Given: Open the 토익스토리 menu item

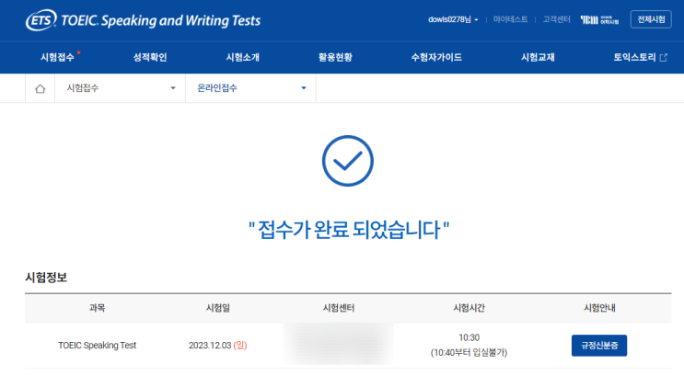Looking at the screenshot, I should tap(634, 58).
